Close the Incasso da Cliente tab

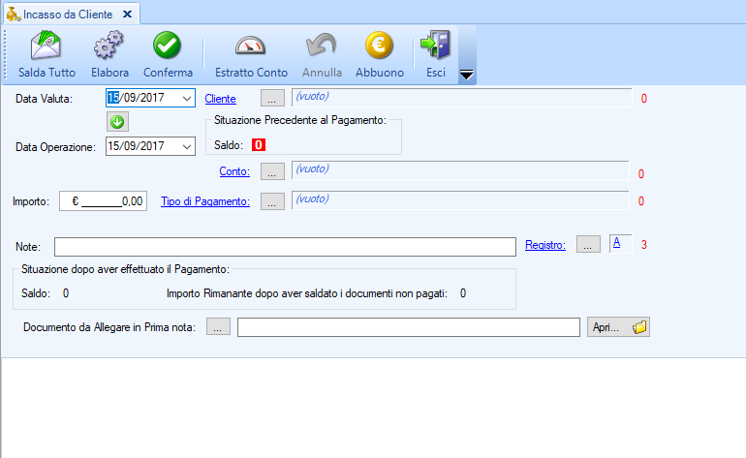tap(127, 14)
